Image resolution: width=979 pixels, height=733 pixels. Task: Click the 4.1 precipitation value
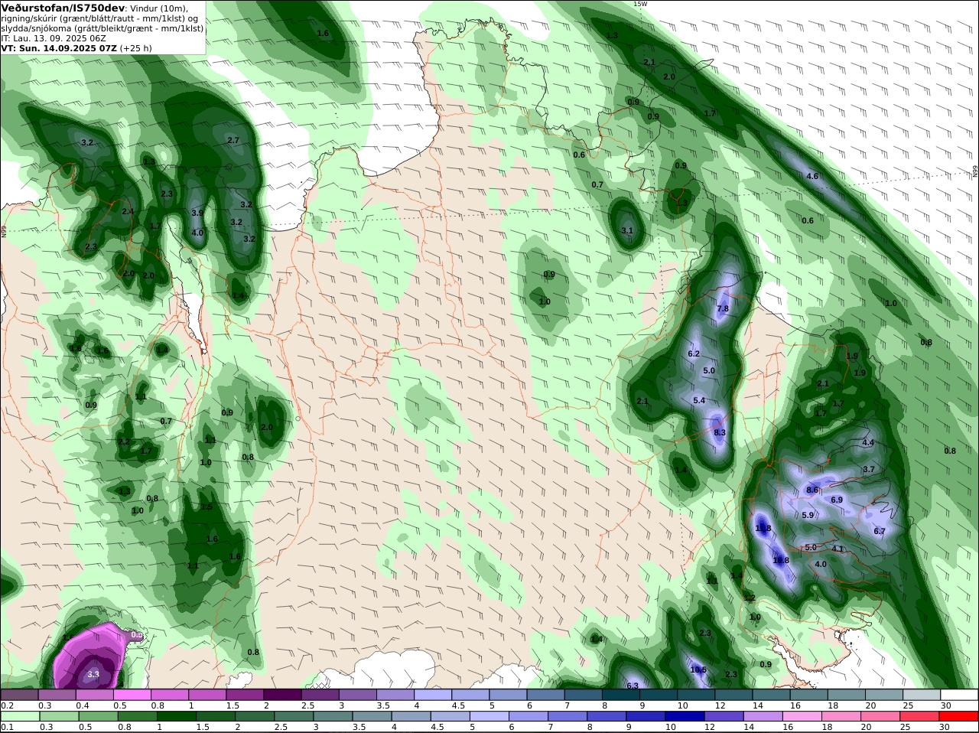point(838,549)
